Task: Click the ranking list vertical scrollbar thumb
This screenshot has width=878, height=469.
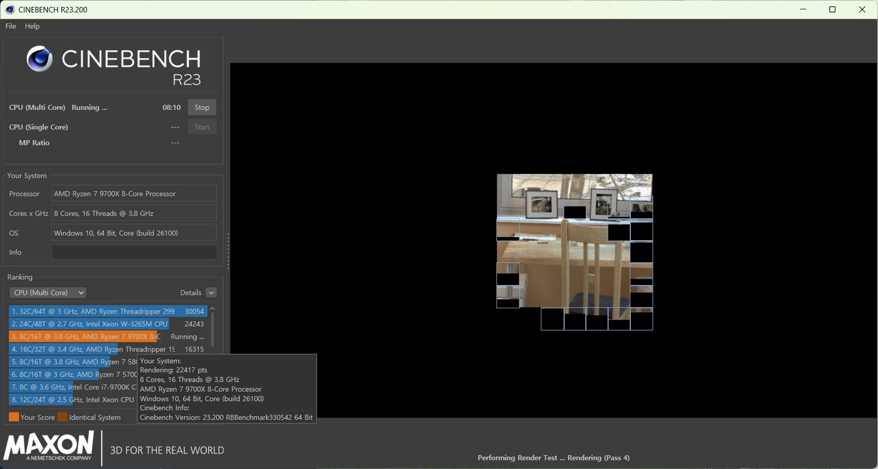Action: pyautogui.click(x=212, y=329)
